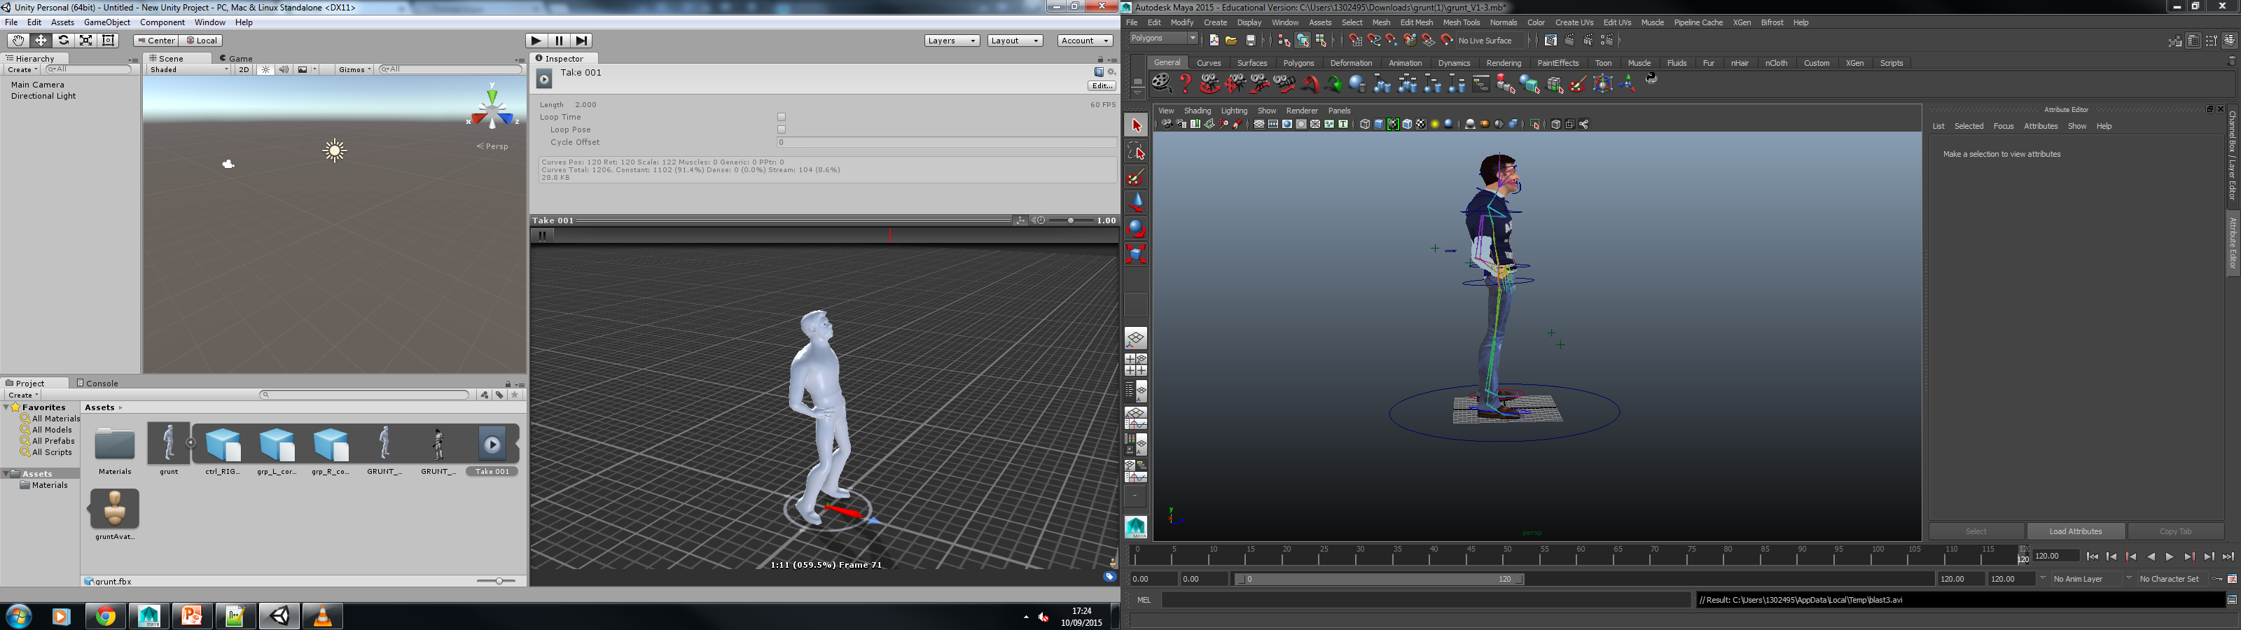
Task: Toggle scene lighting sun icon
Action: [265, 69]
